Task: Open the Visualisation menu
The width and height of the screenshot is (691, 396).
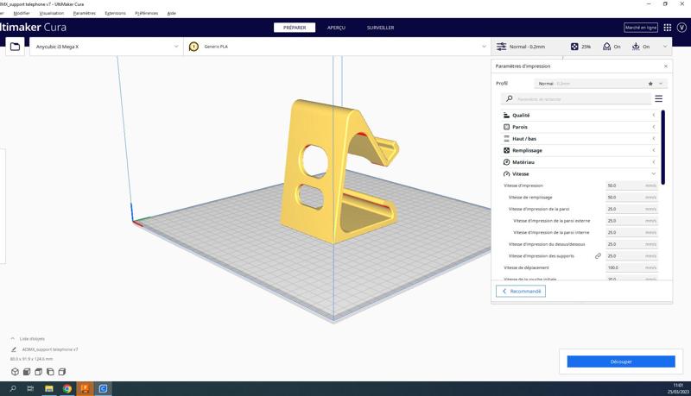Action: click(52, 13)
